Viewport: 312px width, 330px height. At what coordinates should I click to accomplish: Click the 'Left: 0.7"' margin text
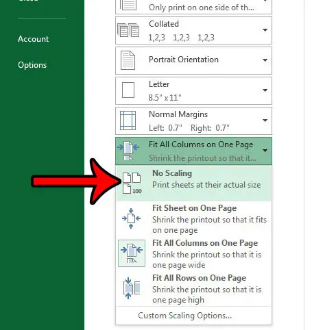pyautogui.click(x=165, y=128)
